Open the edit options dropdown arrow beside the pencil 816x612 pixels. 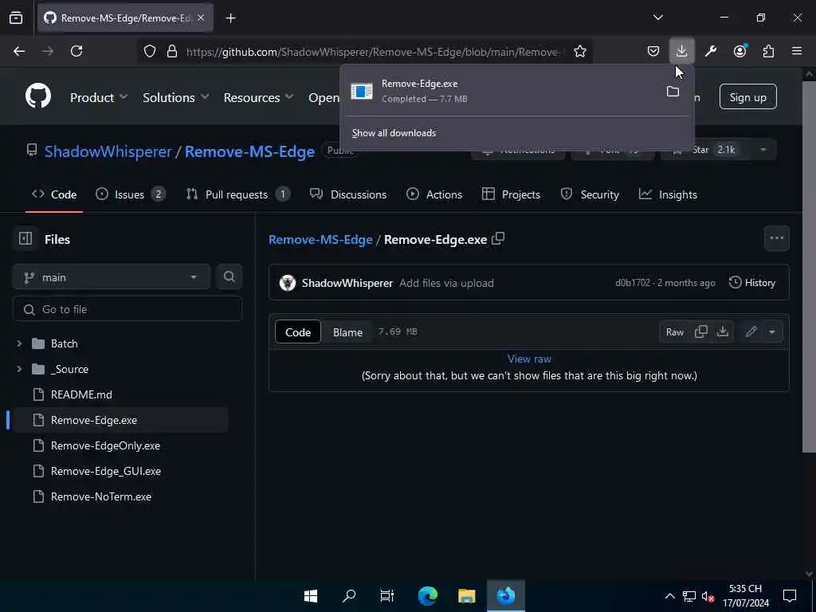tap(771, 331)
